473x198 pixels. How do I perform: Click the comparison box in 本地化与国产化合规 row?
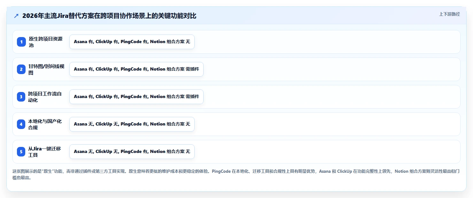click(x=132, y=124)
